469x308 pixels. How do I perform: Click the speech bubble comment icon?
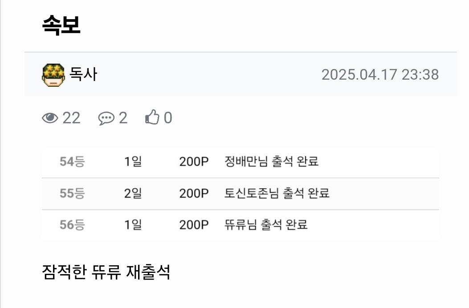[106, 118]
